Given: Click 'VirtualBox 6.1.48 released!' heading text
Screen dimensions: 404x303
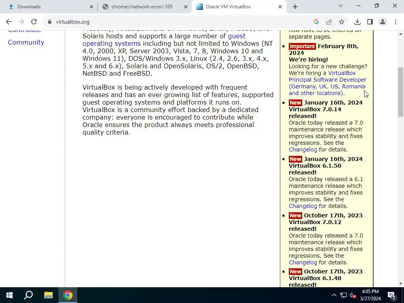Looking at the screenshot, I should click(x=315, y=281).
